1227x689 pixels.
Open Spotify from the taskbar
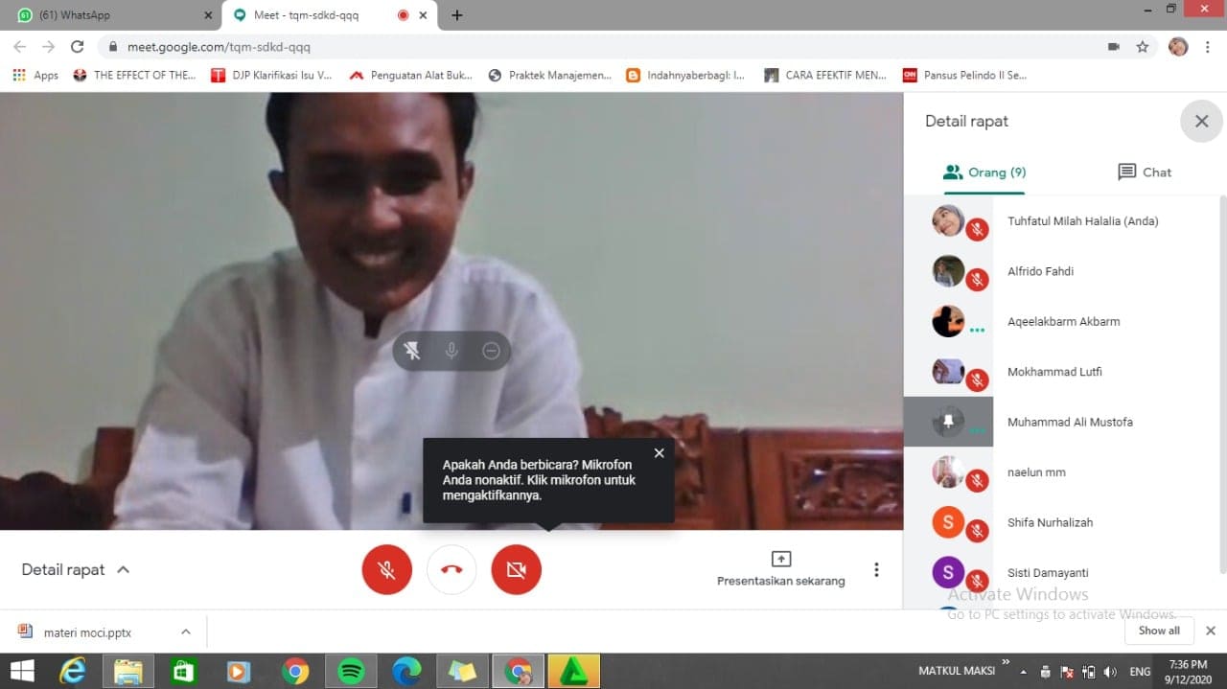(x=351, y=671)
